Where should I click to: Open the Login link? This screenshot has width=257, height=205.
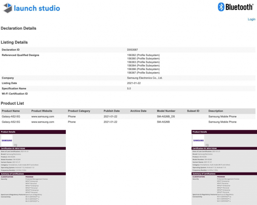click(251, 19)
